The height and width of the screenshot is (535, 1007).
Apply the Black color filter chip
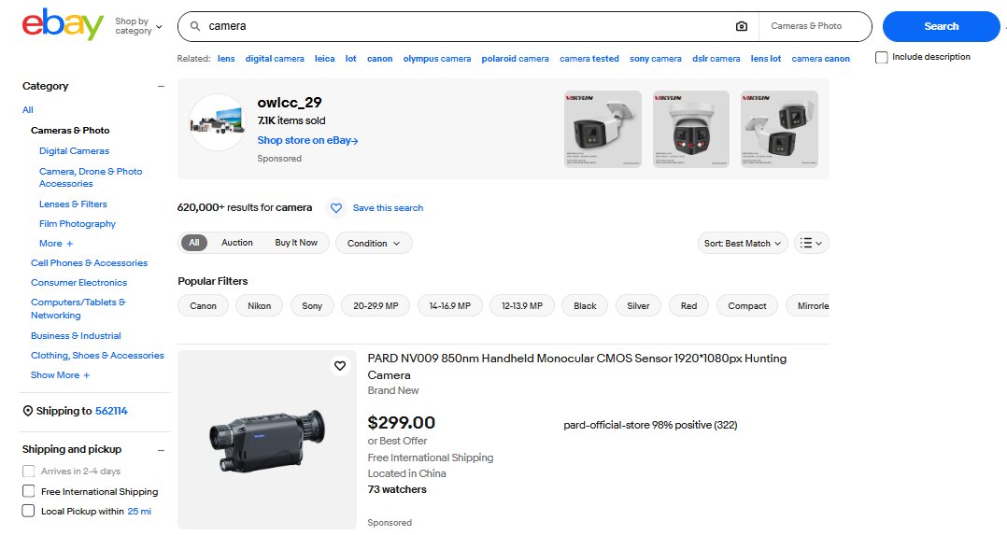(585, 305)
